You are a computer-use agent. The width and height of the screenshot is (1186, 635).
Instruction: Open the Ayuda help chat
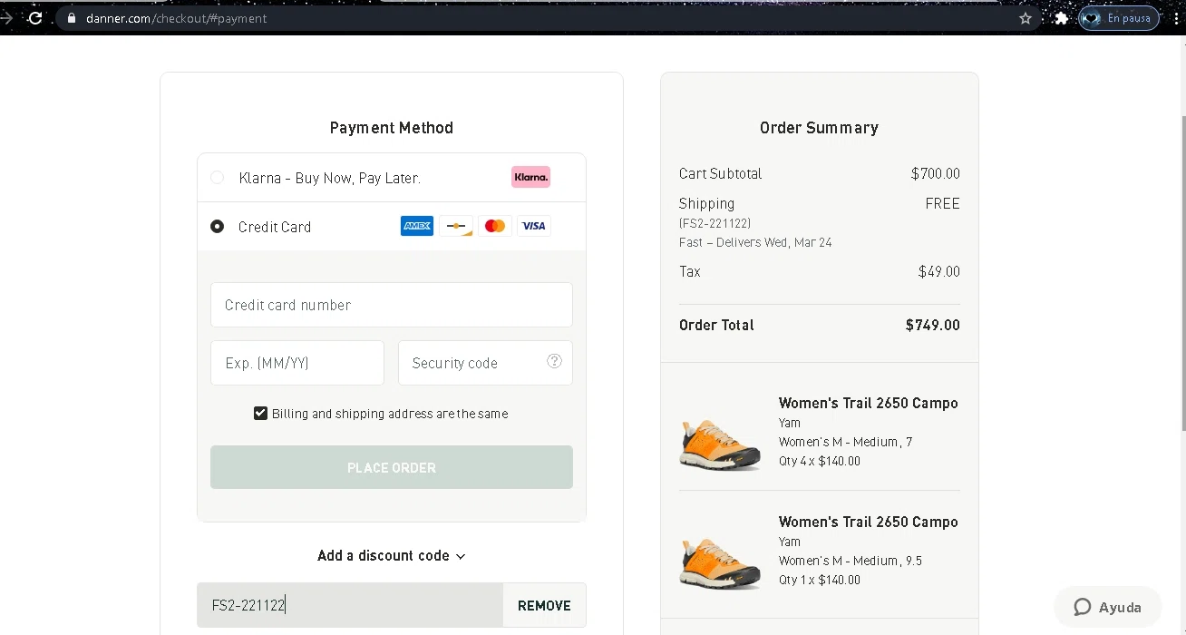1107,608
